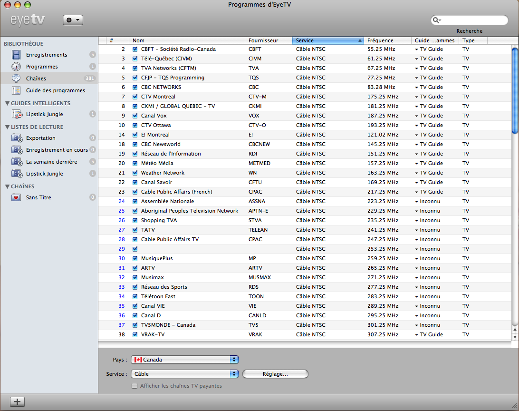Select the Weather Network channel name
The width and height of the screenshot is (519, 411).
click(163, 173)
